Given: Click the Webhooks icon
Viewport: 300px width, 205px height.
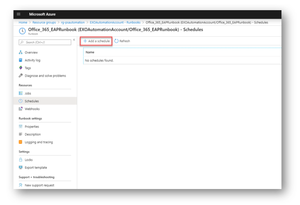Looking at the screenshot, I should [x=20, y=109].
